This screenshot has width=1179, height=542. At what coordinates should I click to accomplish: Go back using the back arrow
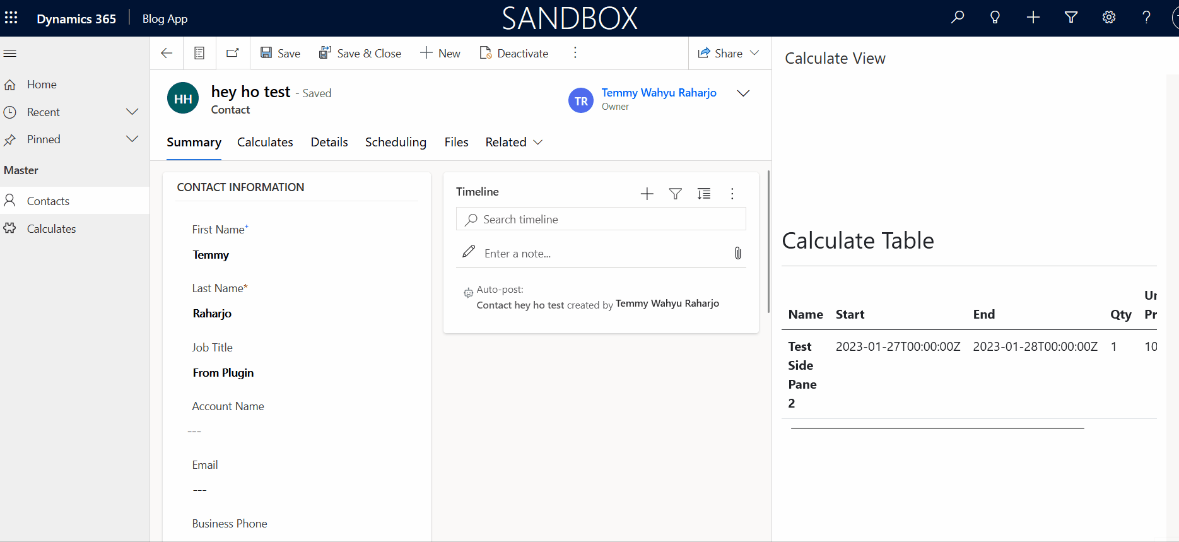tap(167, 53)
